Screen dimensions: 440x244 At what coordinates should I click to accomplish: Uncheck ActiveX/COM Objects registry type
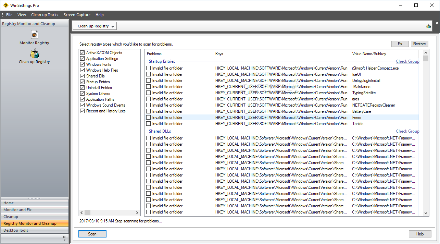(x=82, y=53)
